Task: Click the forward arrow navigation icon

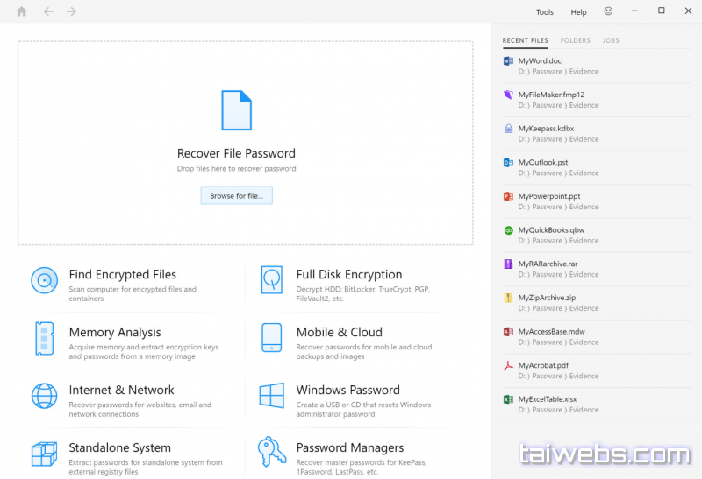Action: tap(71, 11)
